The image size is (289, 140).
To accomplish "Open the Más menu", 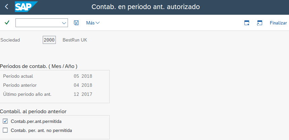I will coord(93,23).
